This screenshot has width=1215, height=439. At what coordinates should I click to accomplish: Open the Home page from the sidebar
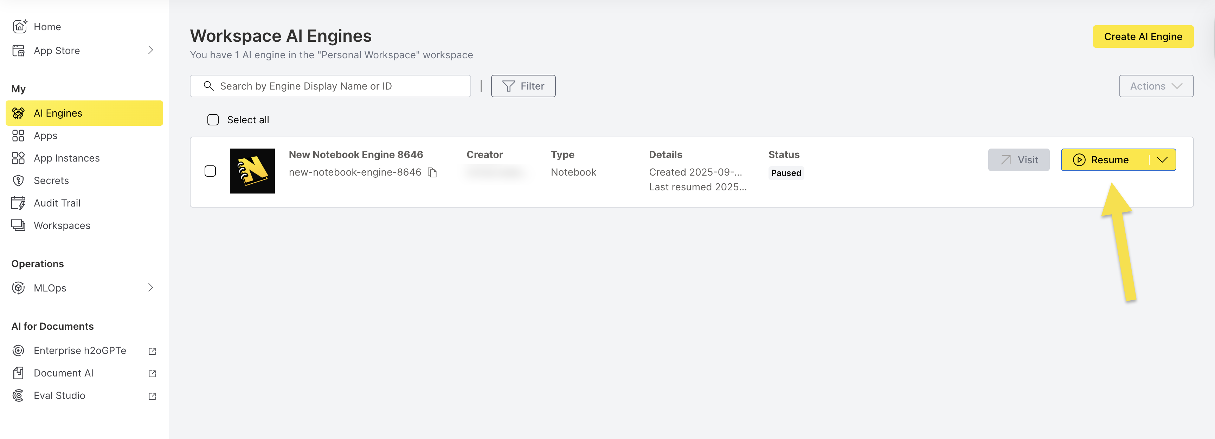[x=47, y=27]
